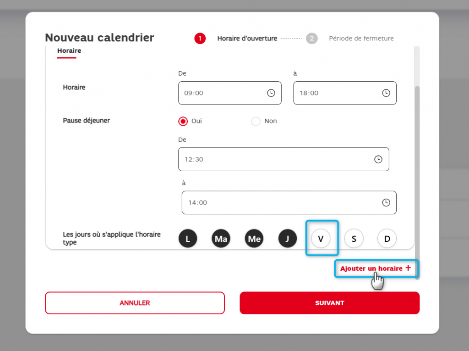Viewport: 469px width, 351px height.
Task: Toggle Thursday 'J' day button
Action: pos(287,239)
